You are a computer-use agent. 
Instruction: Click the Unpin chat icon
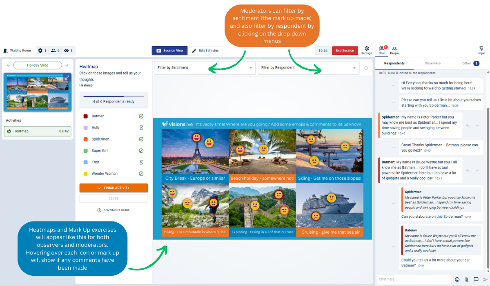coord(481,49)
